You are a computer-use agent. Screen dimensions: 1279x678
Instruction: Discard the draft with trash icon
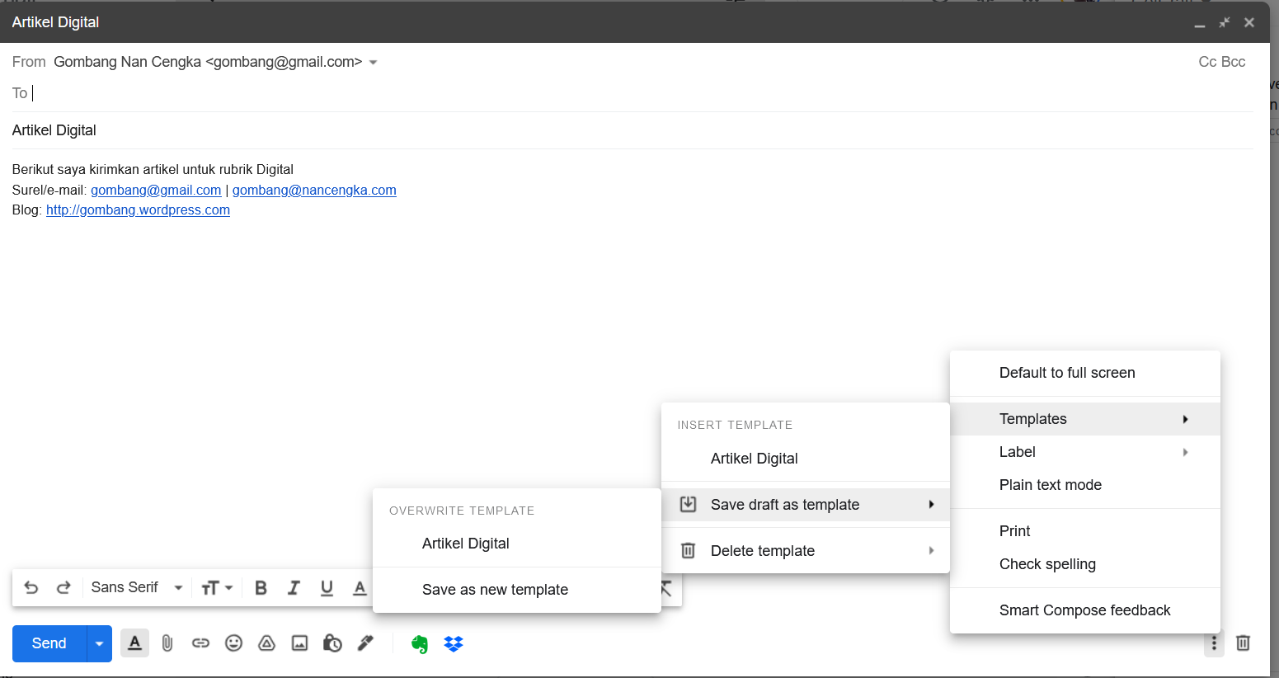(x=1244, y=643)
